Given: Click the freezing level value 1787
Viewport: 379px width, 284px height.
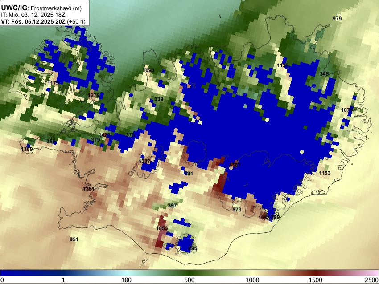Looking at the screenshot, I should click(x=235, y=165).
